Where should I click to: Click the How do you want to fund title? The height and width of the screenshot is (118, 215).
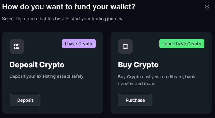pos(69,7)
